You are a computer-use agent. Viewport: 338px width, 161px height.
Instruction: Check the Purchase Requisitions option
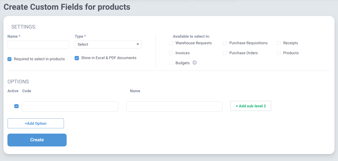click(225, 43)
